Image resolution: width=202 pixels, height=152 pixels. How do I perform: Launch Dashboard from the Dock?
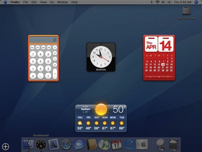click(41, 145)
